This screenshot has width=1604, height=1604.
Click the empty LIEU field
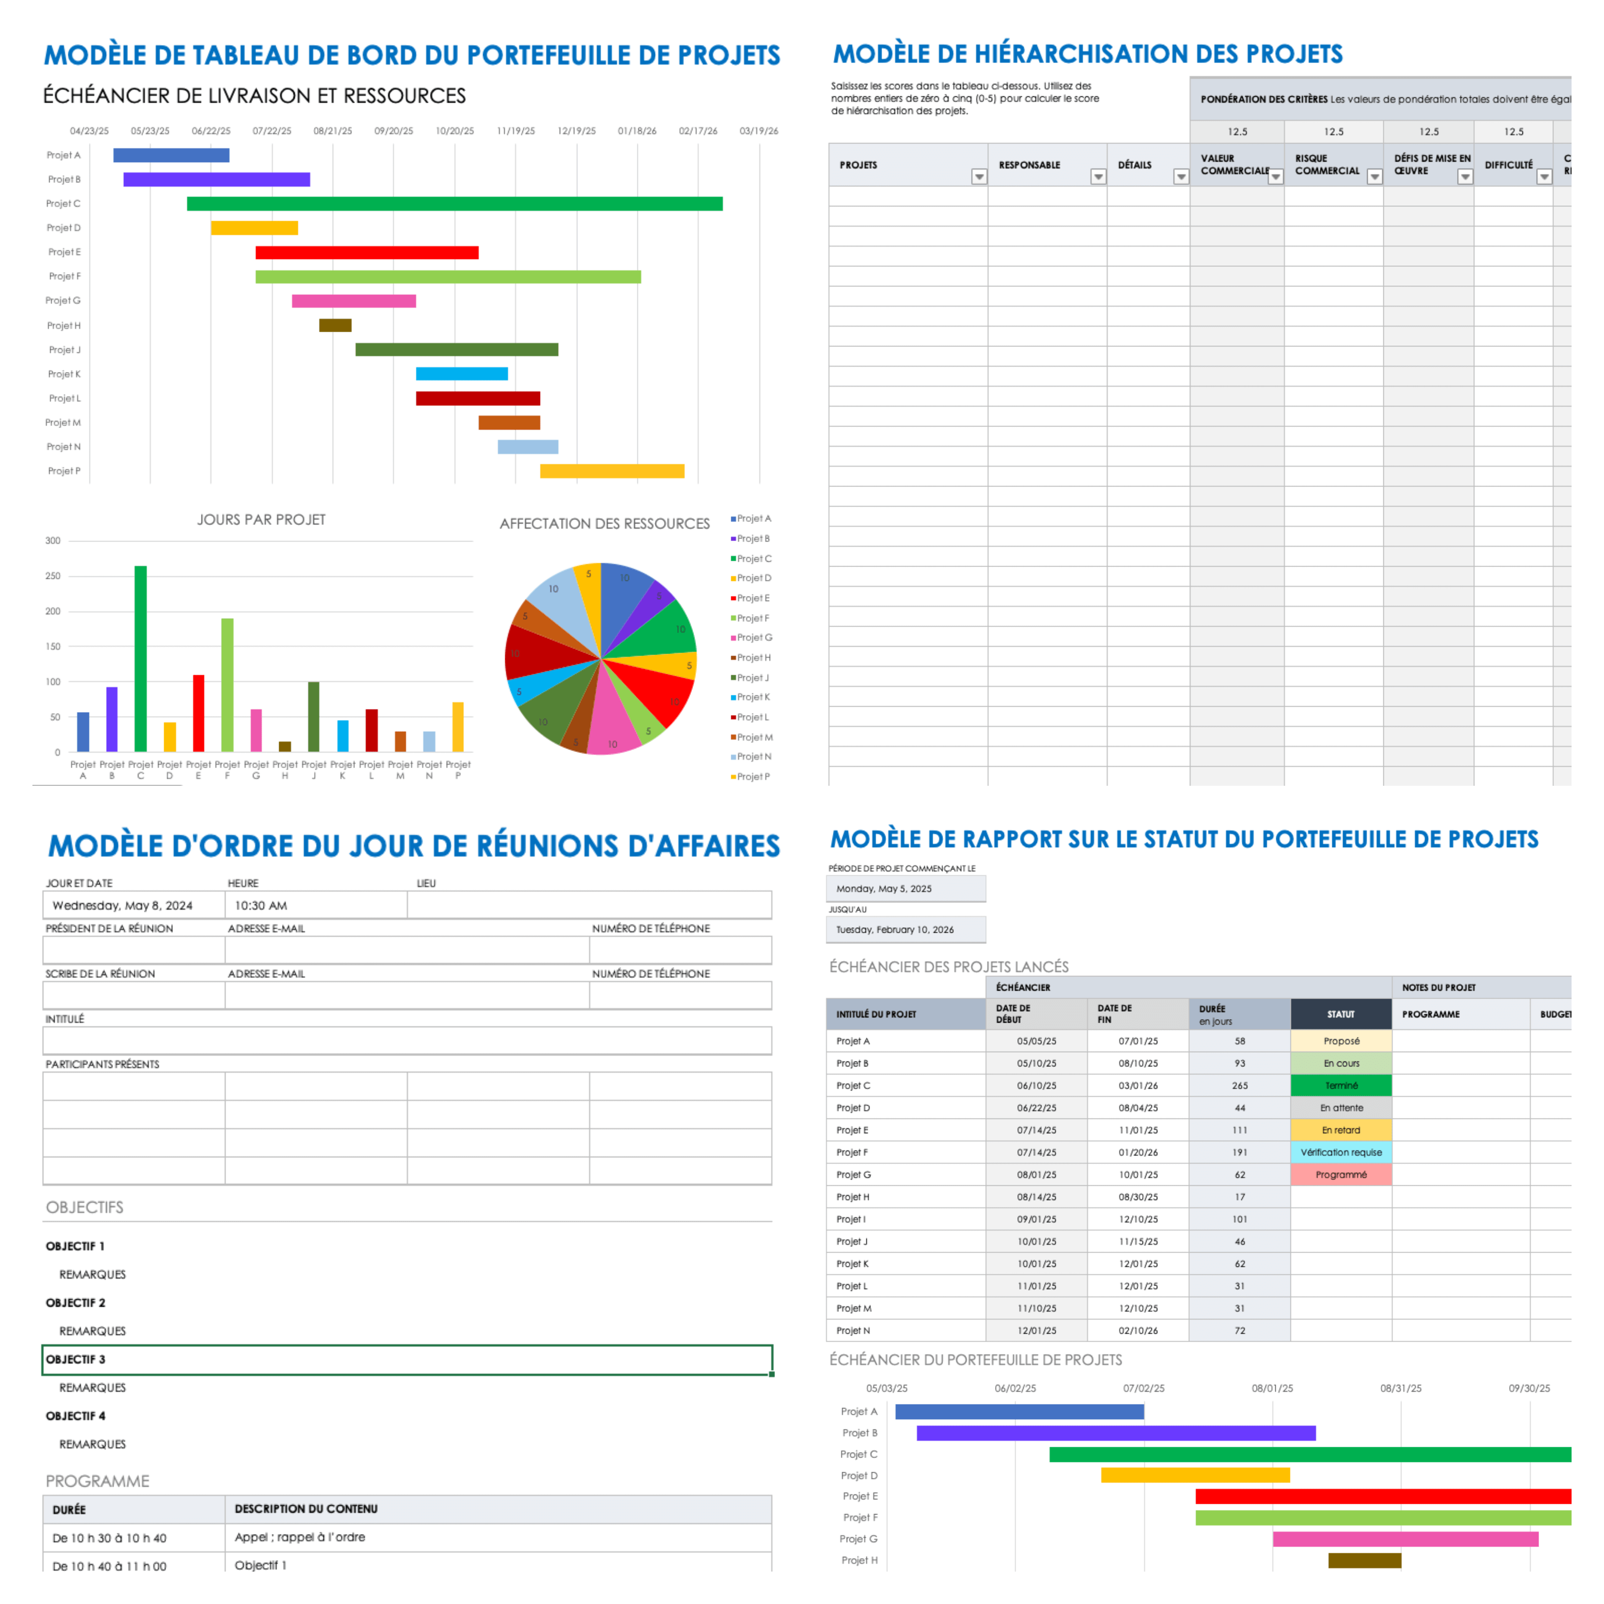(x=590, y=905)
